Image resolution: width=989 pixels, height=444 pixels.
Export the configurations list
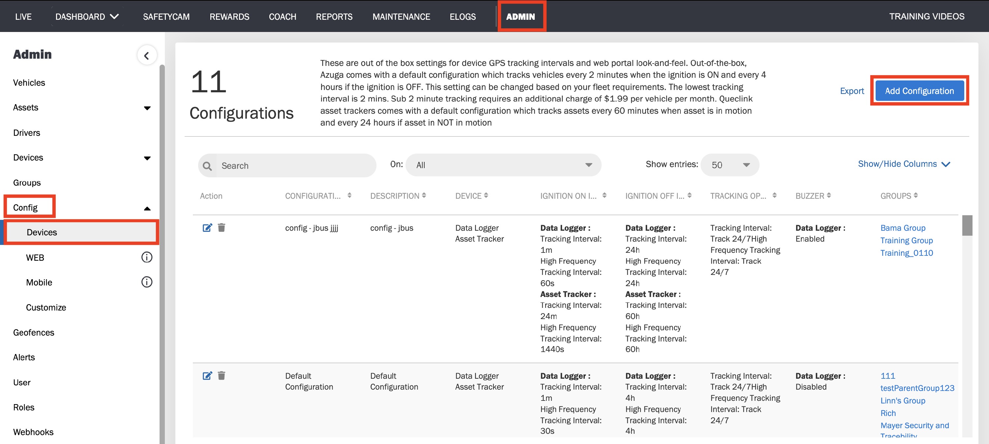click(x=852, y=91)
